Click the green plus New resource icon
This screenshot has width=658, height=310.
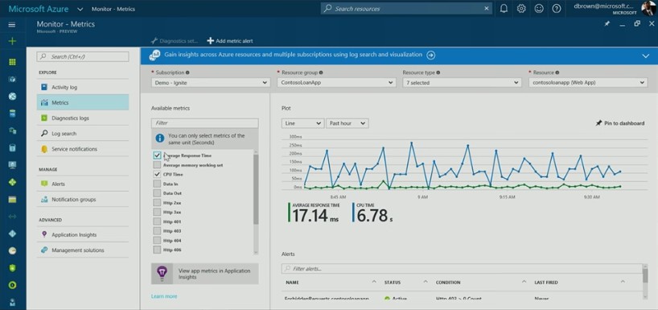pos(12,41)
